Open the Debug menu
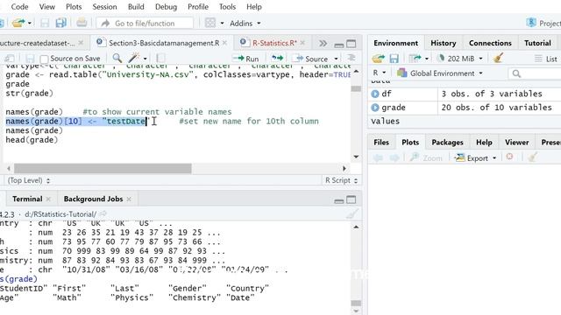Image resolution: width=561 pixels, height=315 pixels. point(166,7)
